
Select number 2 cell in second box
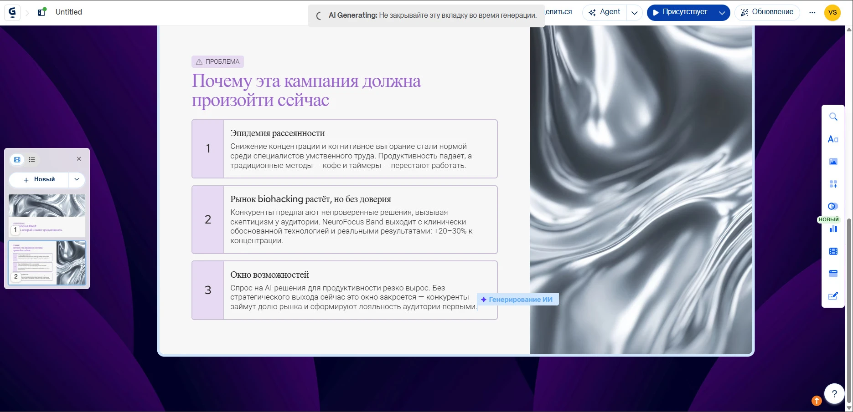(x=208, y=219)
